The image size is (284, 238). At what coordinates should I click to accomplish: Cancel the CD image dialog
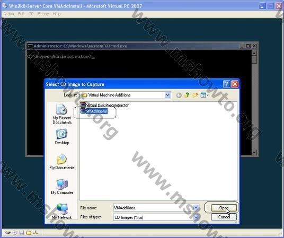[224, 217]
